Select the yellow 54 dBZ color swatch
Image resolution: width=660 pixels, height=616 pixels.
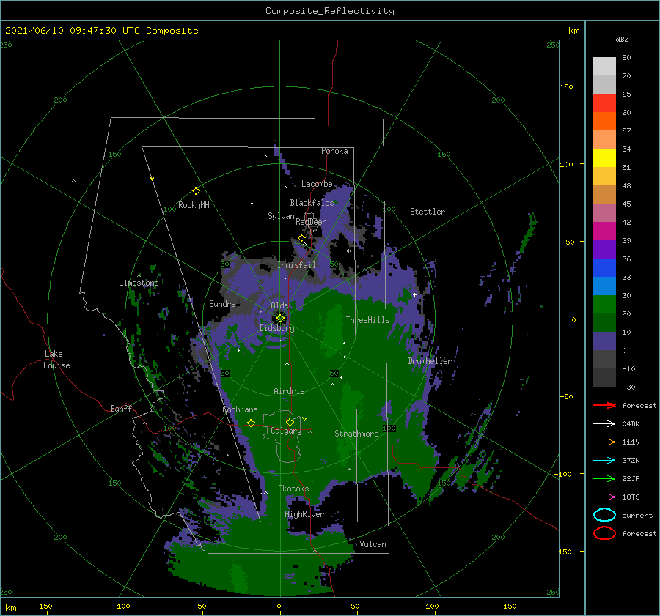[x=604, y=158]
